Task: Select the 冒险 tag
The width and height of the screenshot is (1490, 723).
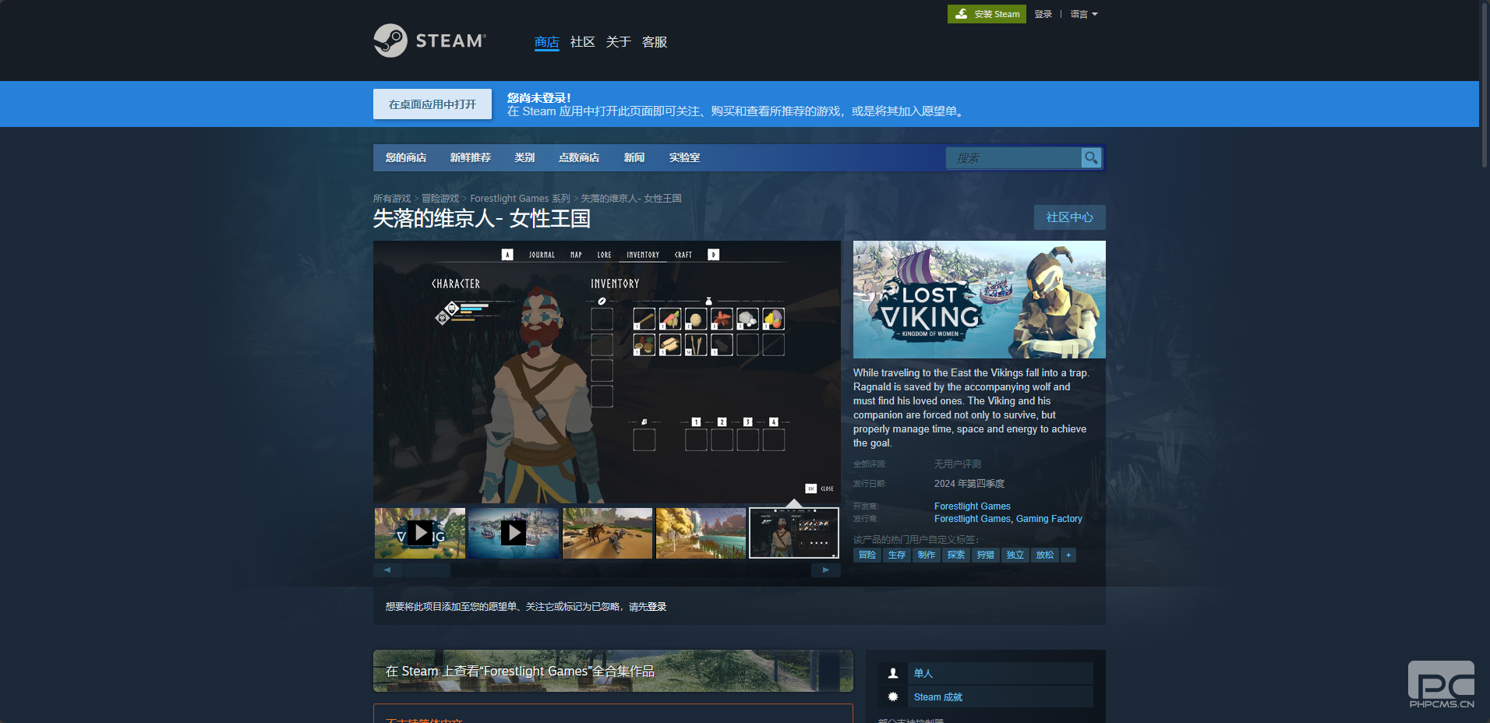Action: point(867,555)
